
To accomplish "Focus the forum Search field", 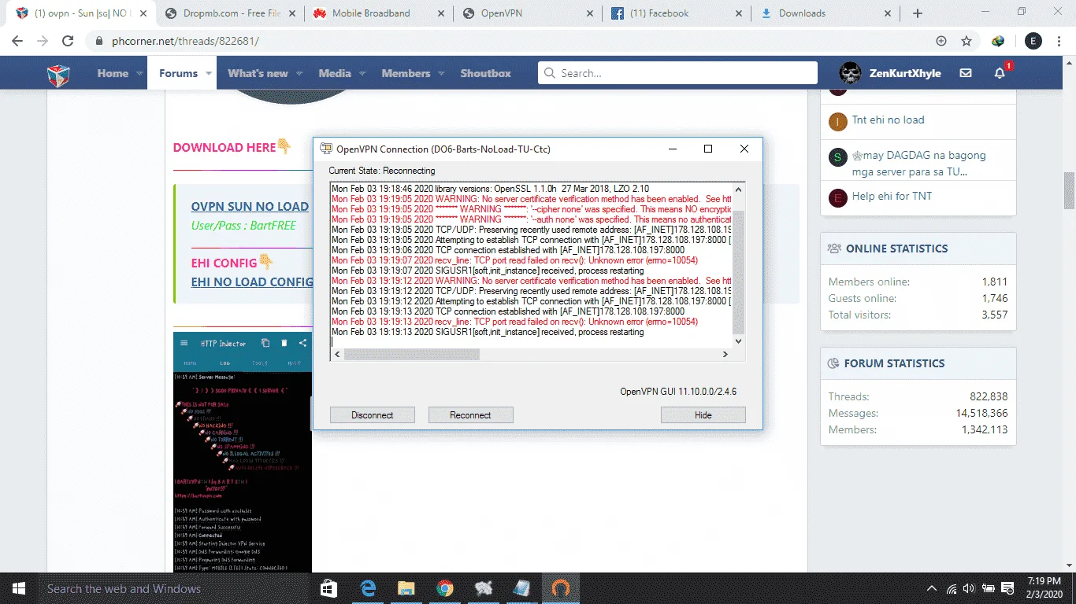I will pos(678,73).
